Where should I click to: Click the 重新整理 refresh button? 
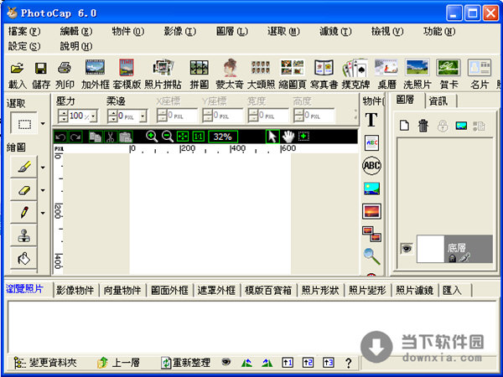click(185, 363)
